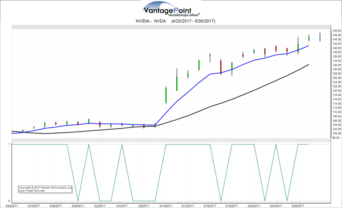Click the 5/18/2017 date label
Screen dimensions: 342x208
point(232,206)
